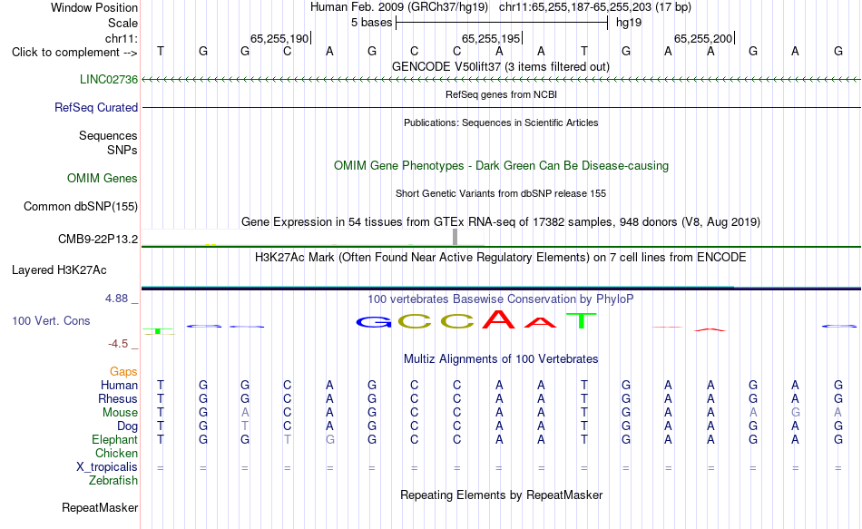The height and width of the screenshot is (529, 862).
Task: Open the GTEx Gene Expression track title
Action: coord(501,221)
